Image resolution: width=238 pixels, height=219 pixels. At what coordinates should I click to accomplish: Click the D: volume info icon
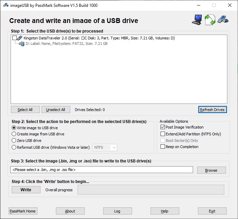(22, 44)
